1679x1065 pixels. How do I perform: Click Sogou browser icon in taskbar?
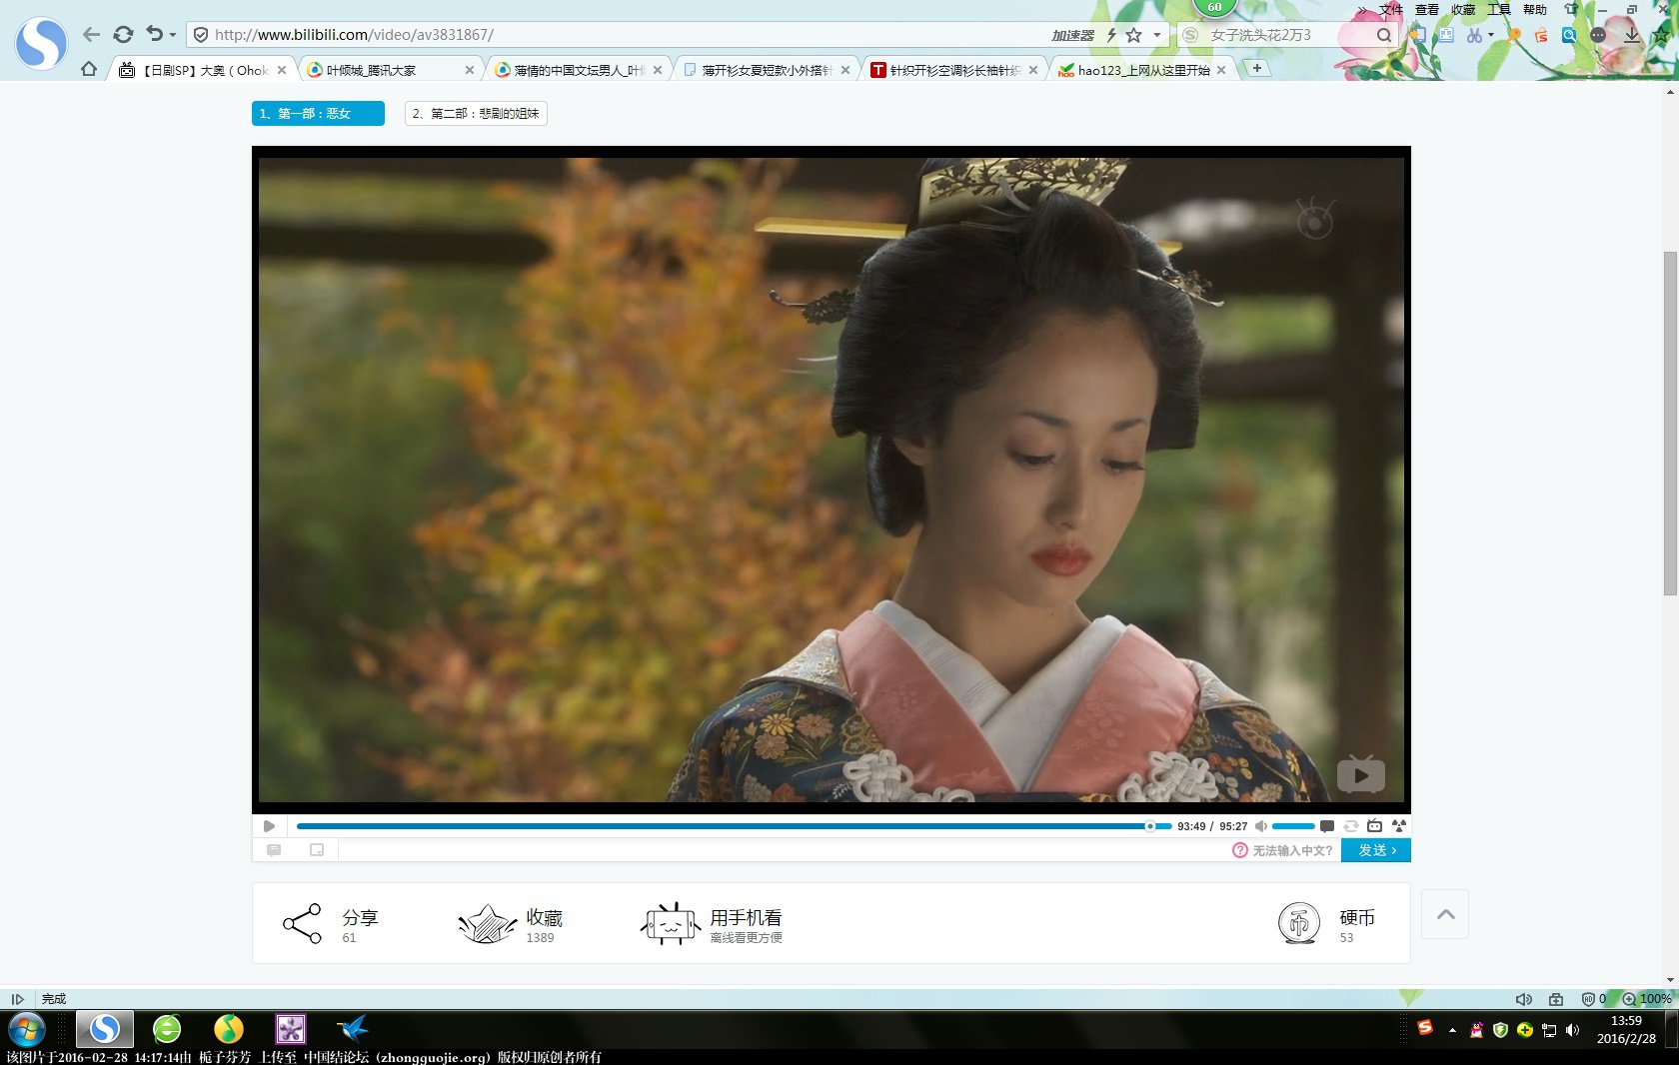click(104, 1029)
